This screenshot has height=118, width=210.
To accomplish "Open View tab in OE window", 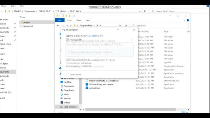I will 88,20.
